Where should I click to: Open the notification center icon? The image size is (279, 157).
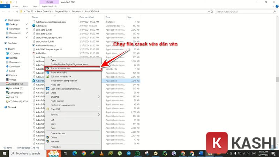(x=274, y=154)
